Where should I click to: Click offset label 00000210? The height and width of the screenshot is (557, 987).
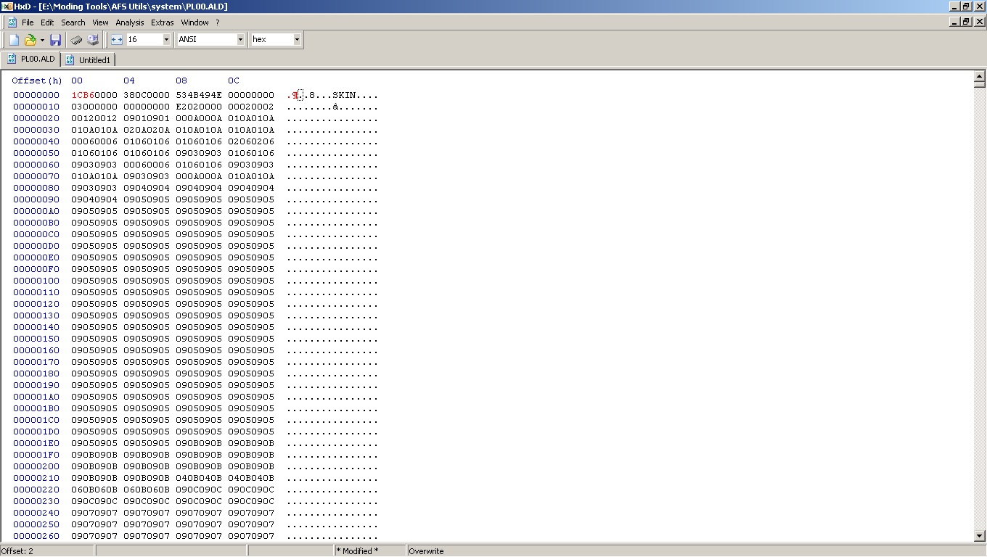click(x=36, y=478)
